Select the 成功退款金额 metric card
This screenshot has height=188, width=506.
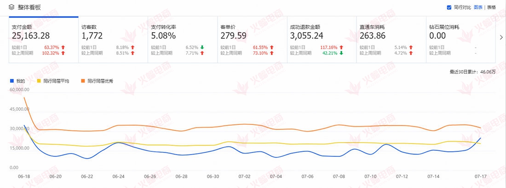(321, 40)
